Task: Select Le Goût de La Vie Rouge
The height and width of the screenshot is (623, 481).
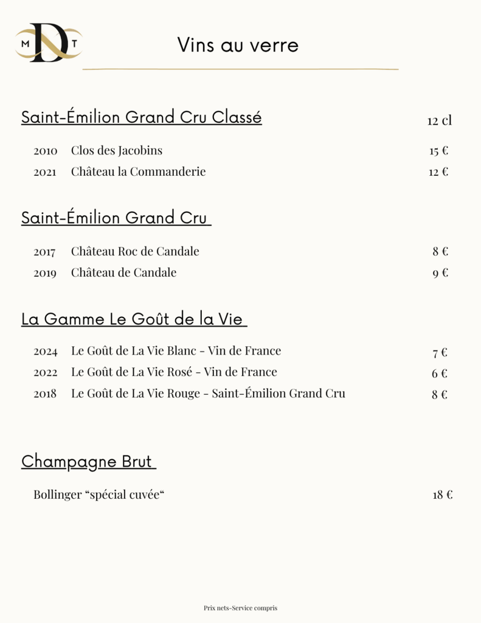Action: click(208, 394)
